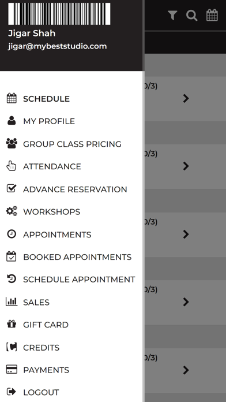Screen dimensions: 226x402
Task: Tap the search magnifier icon
Action: (192, 16)
